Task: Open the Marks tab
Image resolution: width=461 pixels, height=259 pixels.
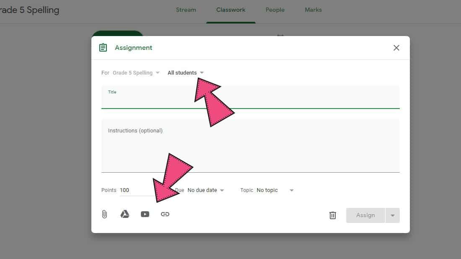Action: 313,10
